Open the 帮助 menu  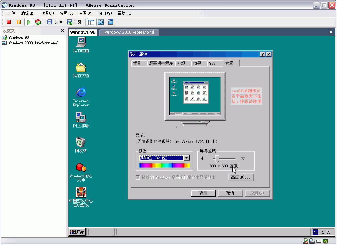(x=124, y=13)
